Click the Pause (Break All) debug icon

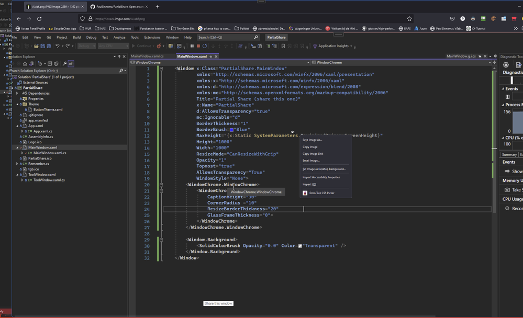click(x=192, y=46)
